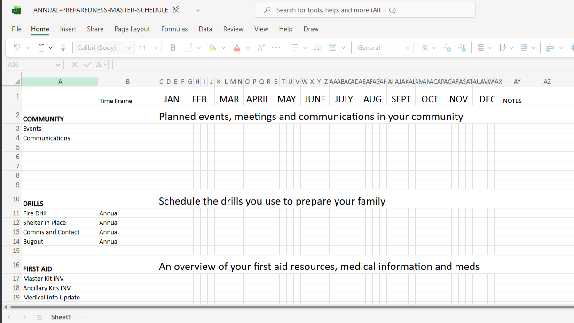Expand the alignment options arrow
The height and width of the screenshot is (323, 574).
pos(305,48)
